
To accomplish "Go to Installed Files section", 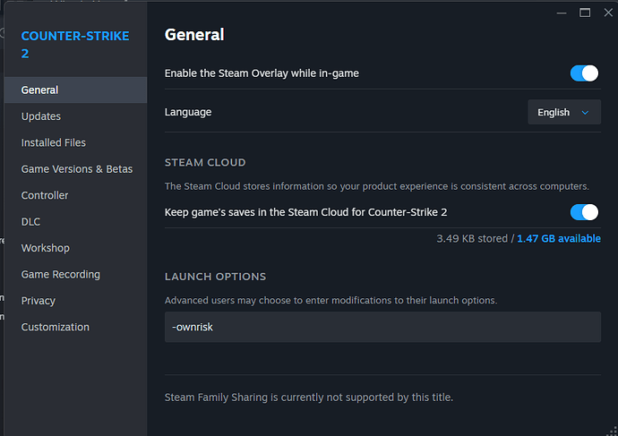I will (x=54, y=142).
